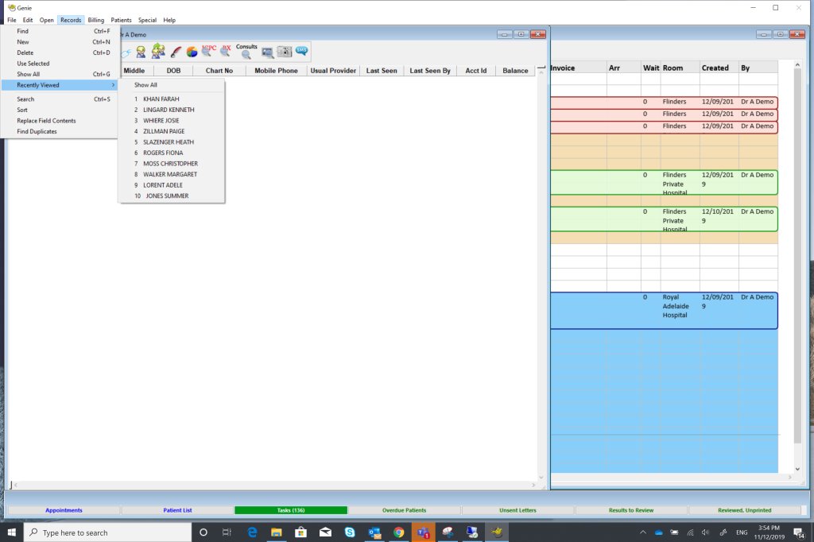The image size is (814, 542).
Task: Open the Billing menu
Action: point(95,20)
